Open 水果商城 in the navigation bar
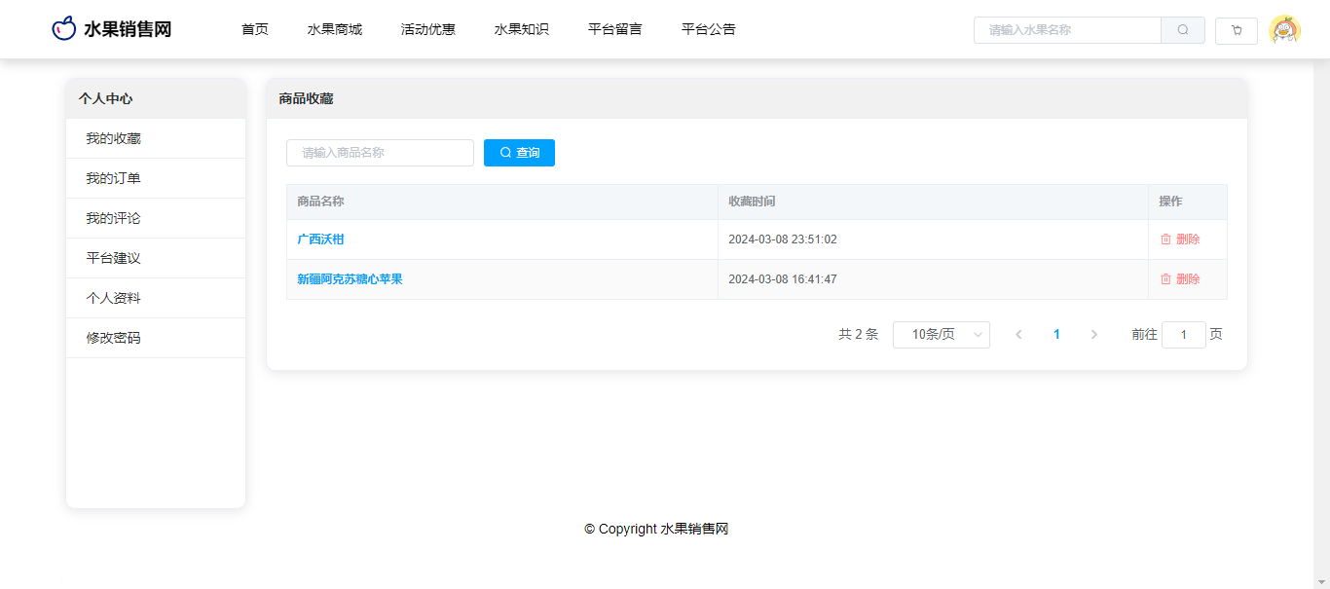Viewport: 1330px width, 589px height. (x=334, y=29)
